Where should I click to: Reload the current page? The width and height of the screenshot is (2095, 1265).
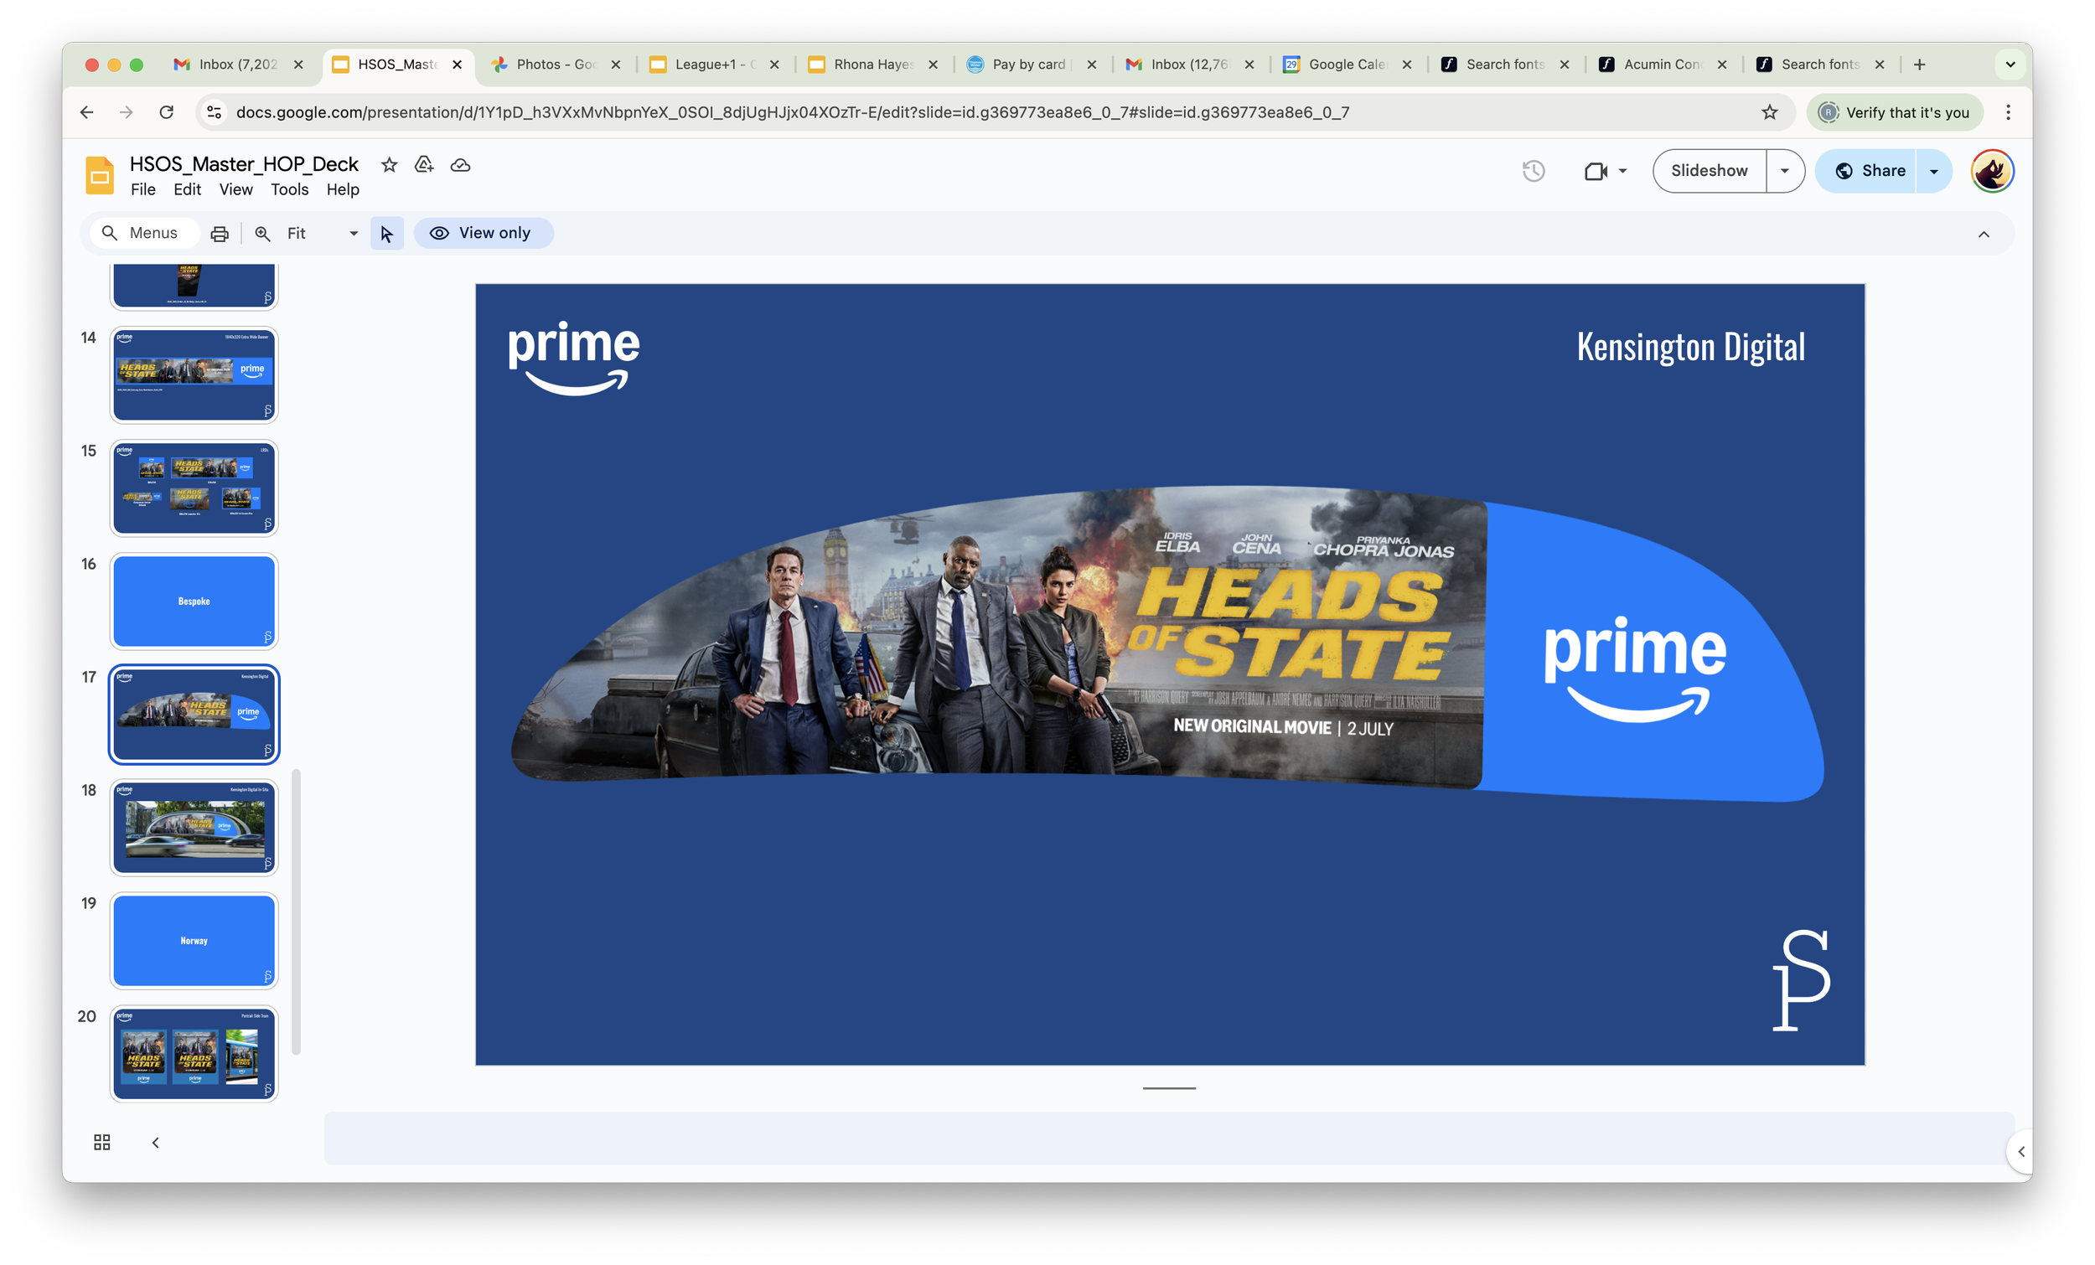[167, 112]
